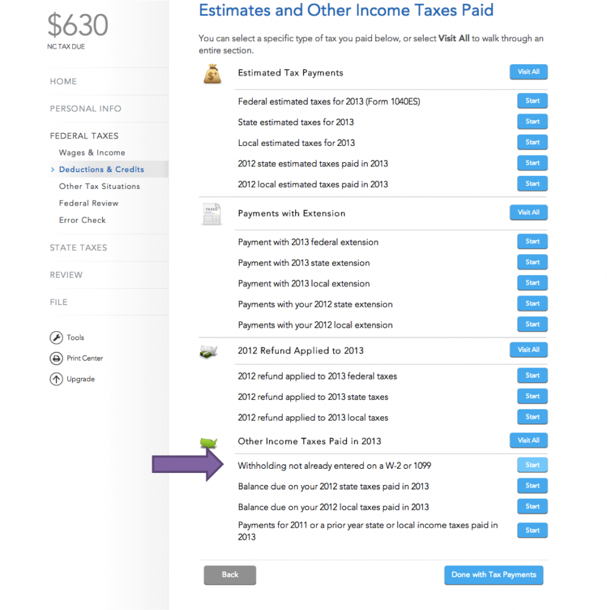
Task: Click Visit All for Estimated Tax Payments
Action: click(528, 71)
